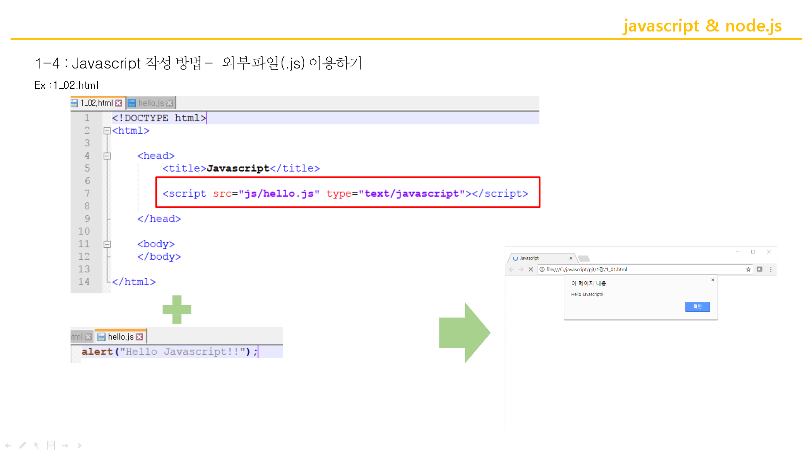Click the script src js/hello.js code line
The image size is (808, 454).
point(345,194)
